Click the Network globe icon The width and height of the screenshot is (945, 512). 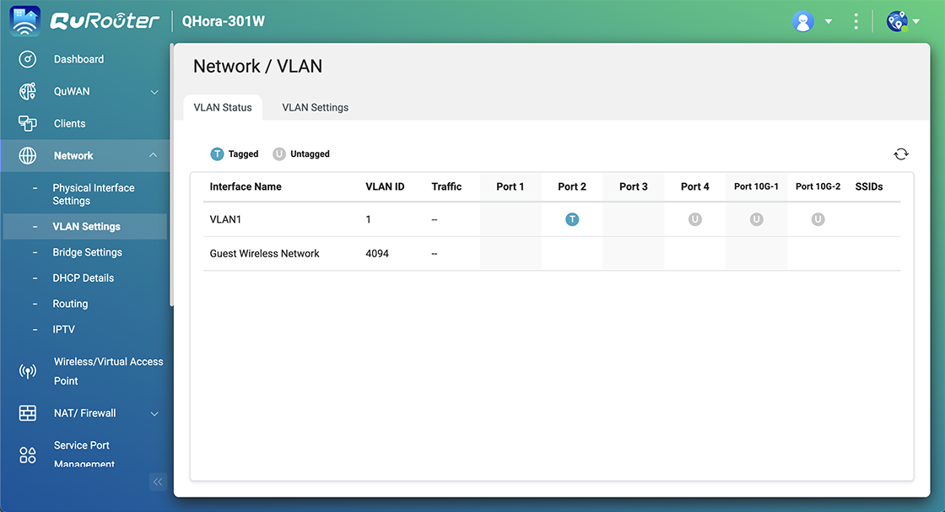[28, 155]
